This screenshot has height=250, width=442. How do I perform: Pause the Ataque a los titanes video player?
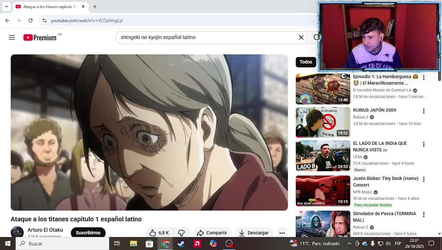[x=149, y=132]
